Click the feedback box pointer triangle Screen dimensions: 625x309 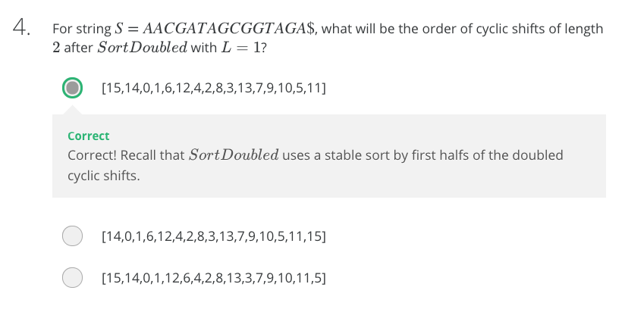point(72,110)
